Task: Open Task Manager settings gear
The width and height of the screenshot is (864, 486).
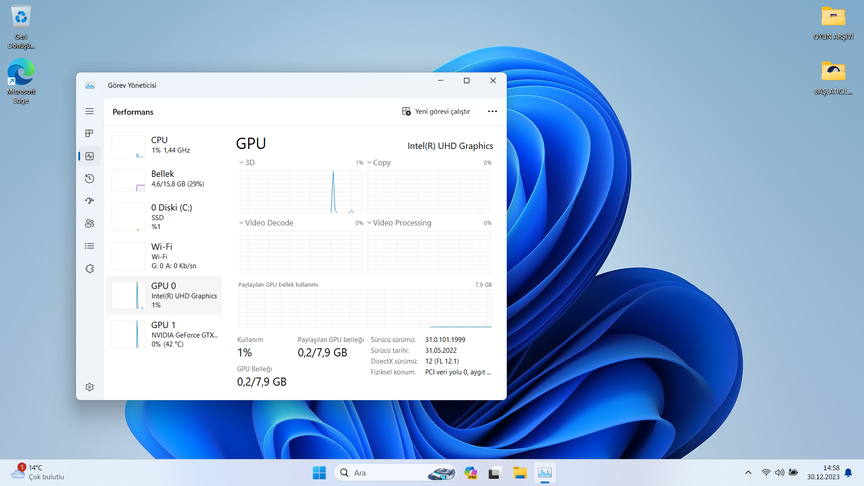Action: click(90, 387)
